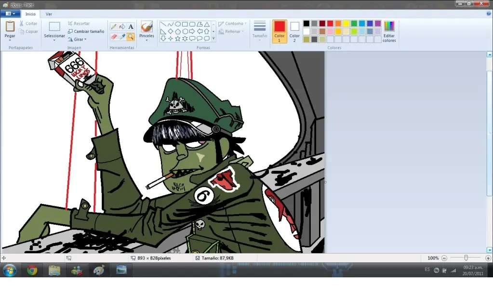The height and width of the screenshot is (299, 493).
Task: Pick the orange color swatch
Action: [x=338, y=23]
